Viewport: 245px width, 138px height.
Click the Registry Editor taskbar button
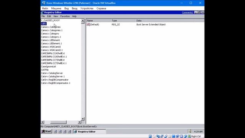pyautogui.click(x=89, y=131)
